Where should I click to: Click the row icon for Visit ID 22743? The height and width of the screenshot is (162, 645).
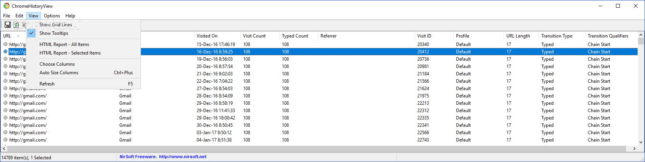[5, 140]
